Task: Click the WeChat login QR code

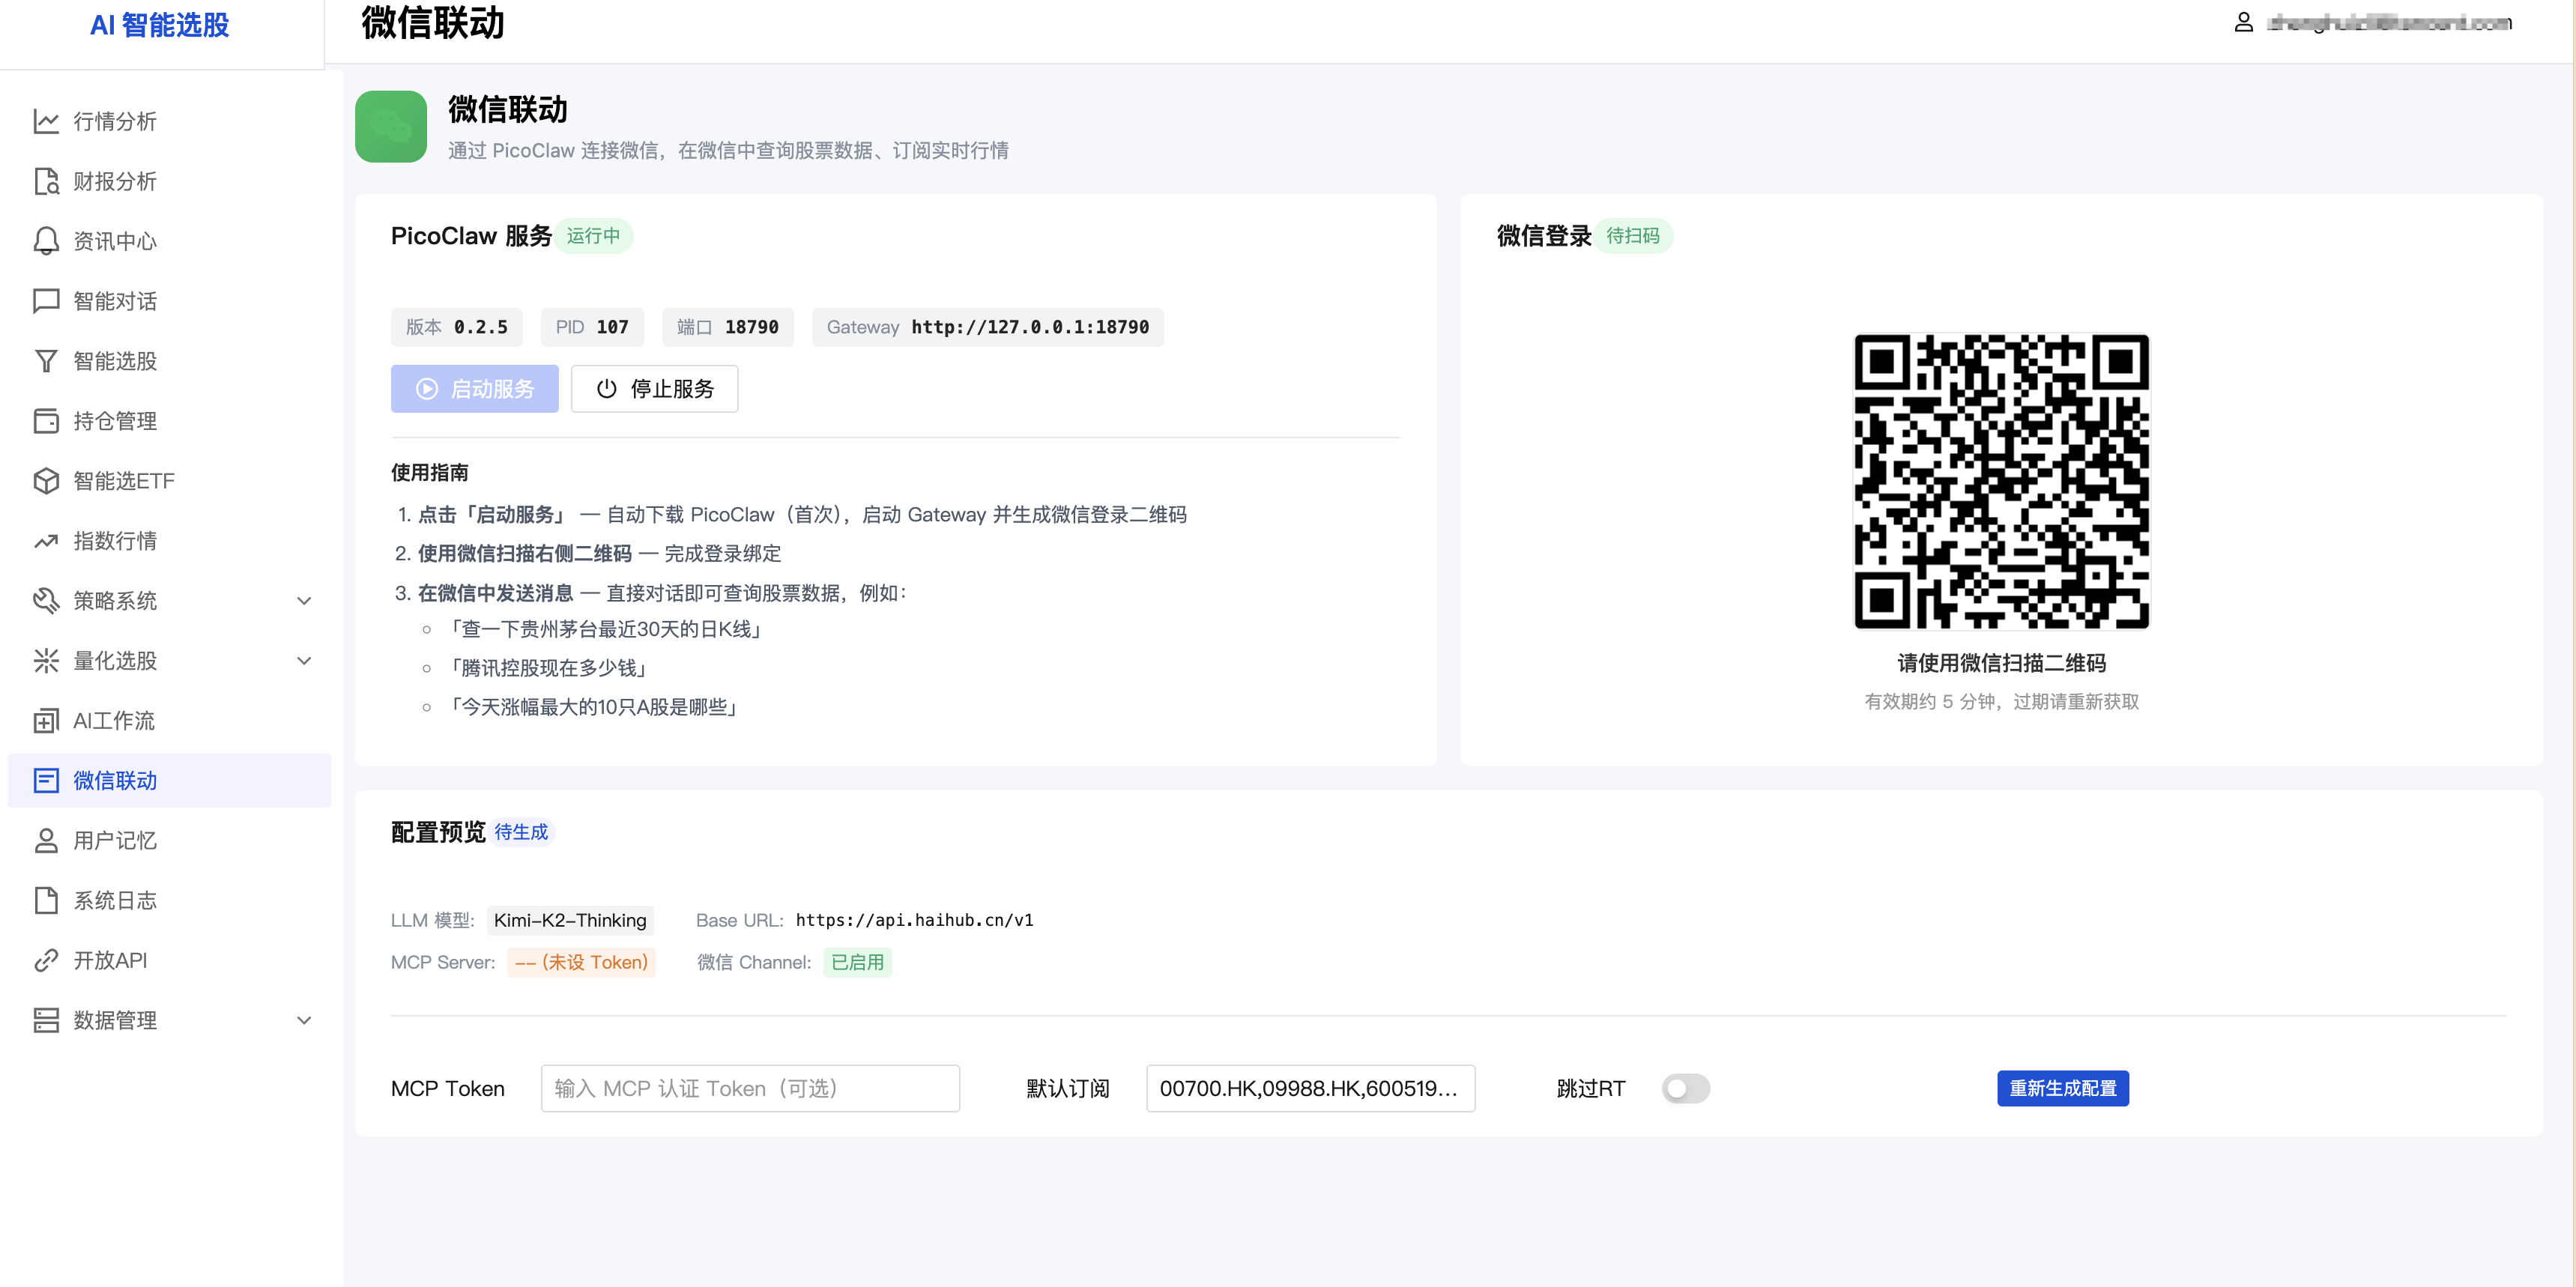Action: (x=2002, y=482)
